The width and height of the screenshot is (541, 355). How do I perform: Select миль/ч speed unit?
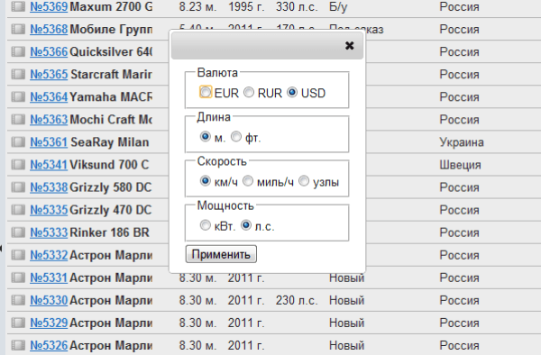coord(248,180)
